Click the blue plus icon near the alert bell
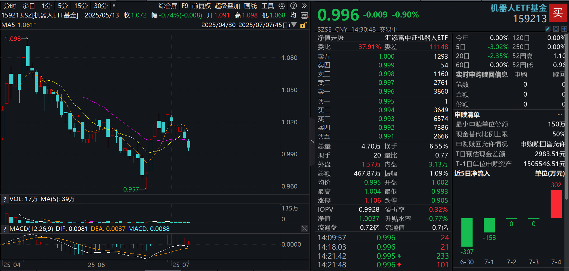569x271 pixels. pyautogui.click(x=564, y=29)
